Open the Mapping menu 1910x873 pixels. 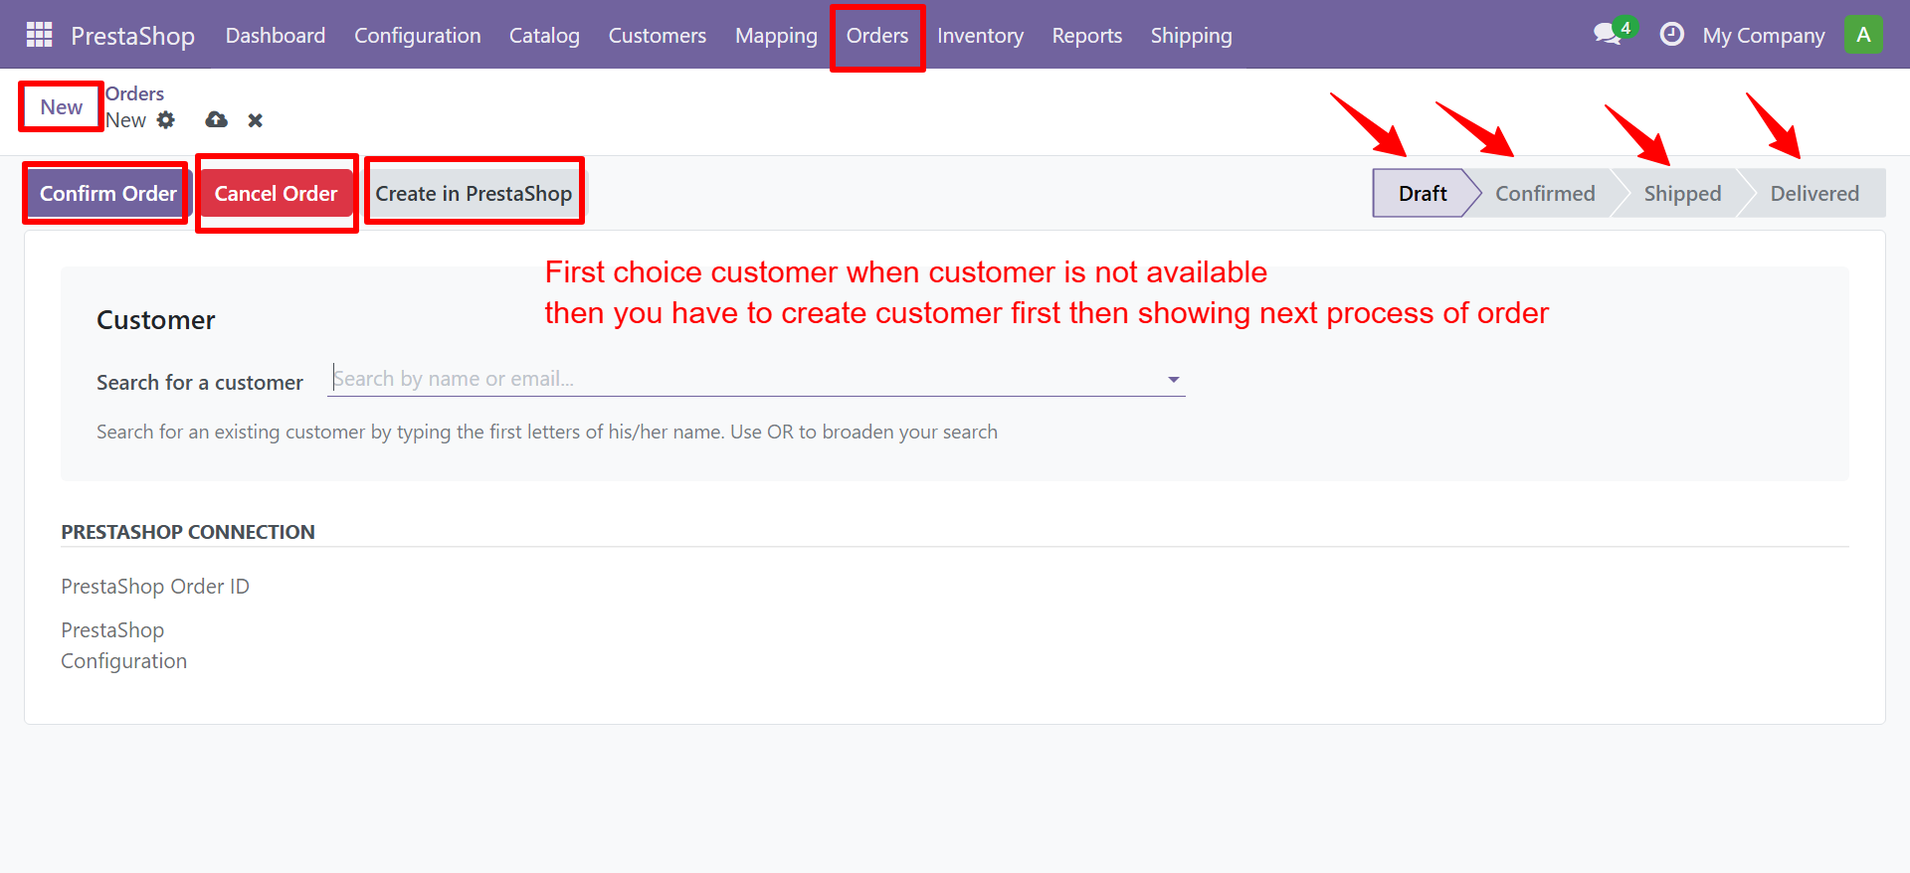[776, 36]
